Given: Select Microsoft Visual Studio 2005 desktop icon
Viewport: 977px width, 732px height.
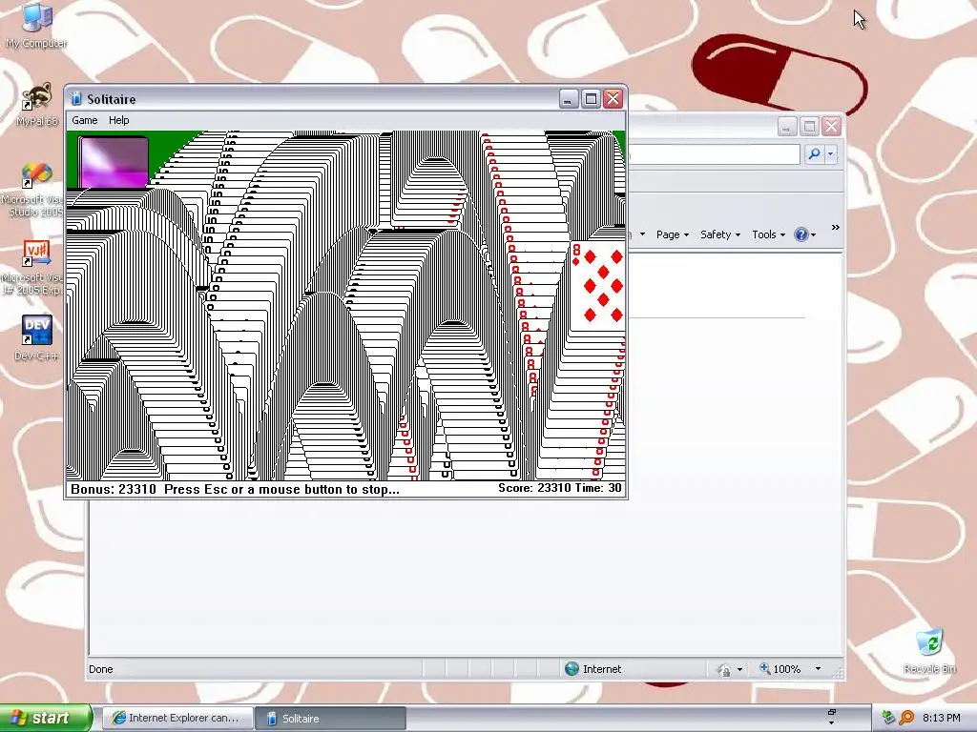Looking at the screenshot, I should pos(35,190).
